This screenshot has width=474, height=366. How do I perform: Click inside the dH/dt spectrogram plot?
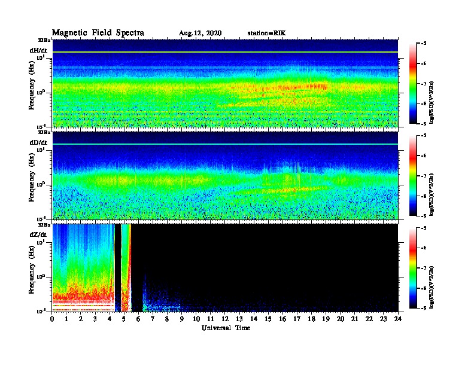225,84
